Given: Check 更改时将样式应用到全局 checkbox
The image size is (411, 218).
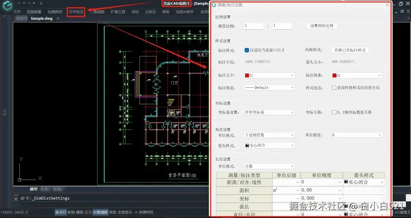Looking at the screenshot, I should point(334,88).
